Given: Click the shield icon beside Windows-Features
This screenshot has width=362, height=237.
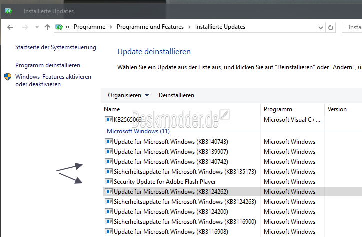Looking at the screenshot, I should (8, 77).
